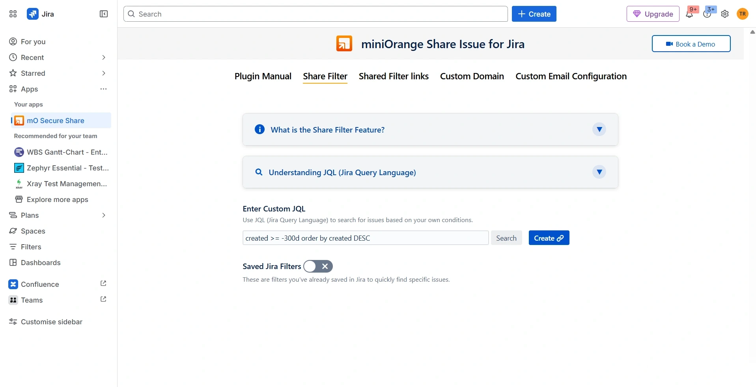This screenshot has height=387, width=756.
Task: Open Confluence external link icon
Action: pyautogui.click(x=103, y=284)
